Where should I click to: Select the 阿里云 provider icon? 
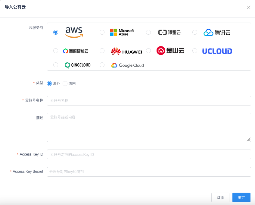[169, 32]
